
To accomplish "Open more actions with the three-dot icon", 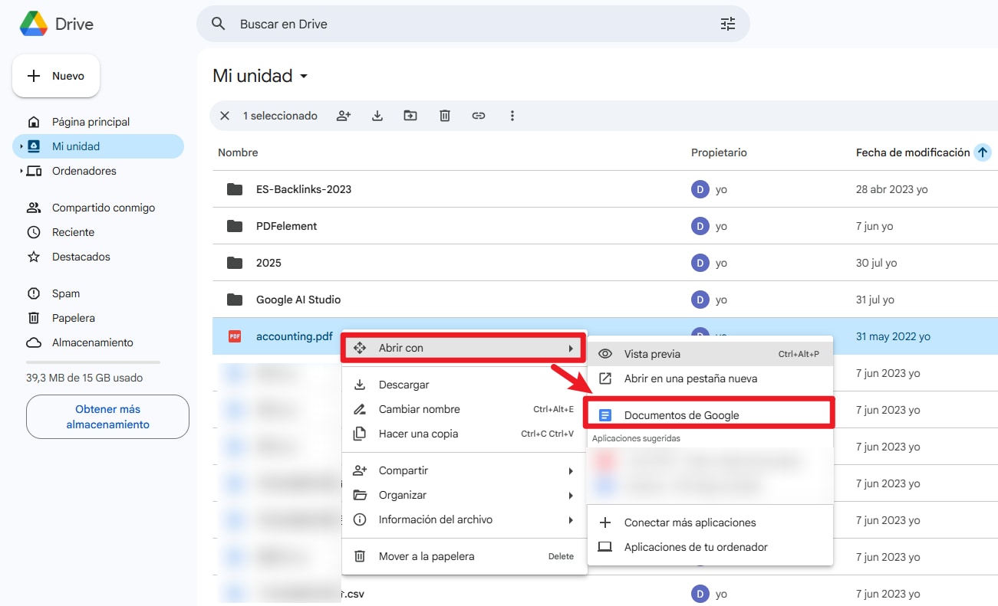I will coord(512,115).
